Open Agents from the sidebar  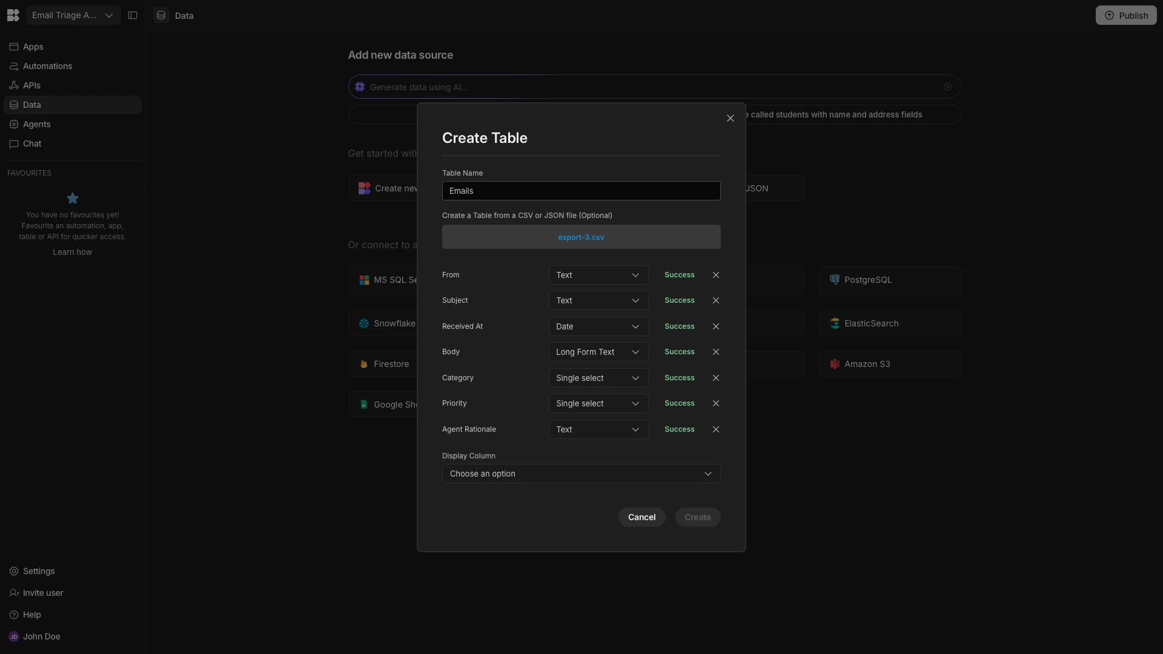(36, 124)
